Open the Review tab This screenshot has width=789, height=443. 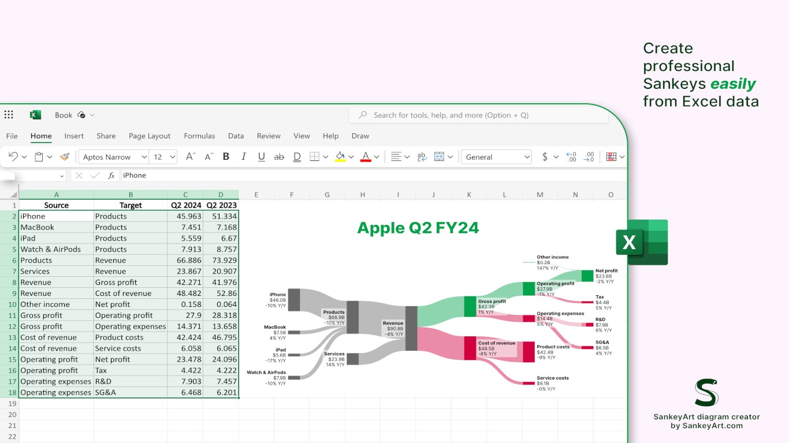pos(269,136)
